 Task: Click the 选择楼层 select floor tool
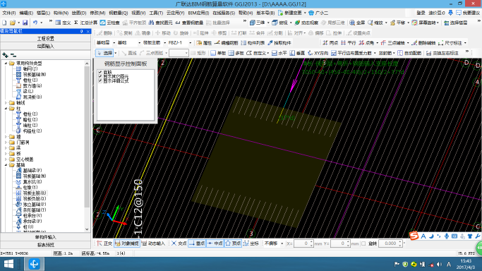pos(456,23)
